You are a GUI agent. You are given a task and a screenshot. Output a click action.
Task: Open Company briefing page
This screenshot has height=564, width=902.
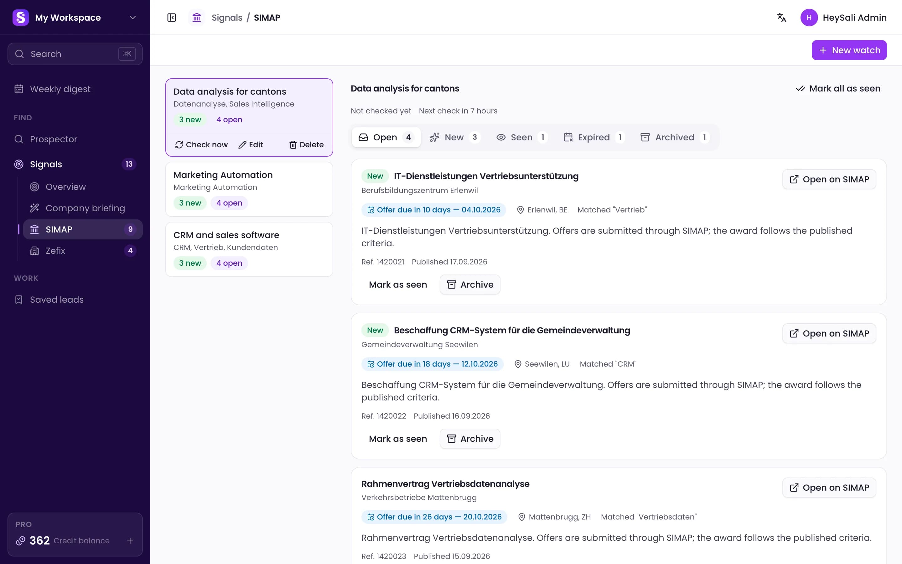83,208
